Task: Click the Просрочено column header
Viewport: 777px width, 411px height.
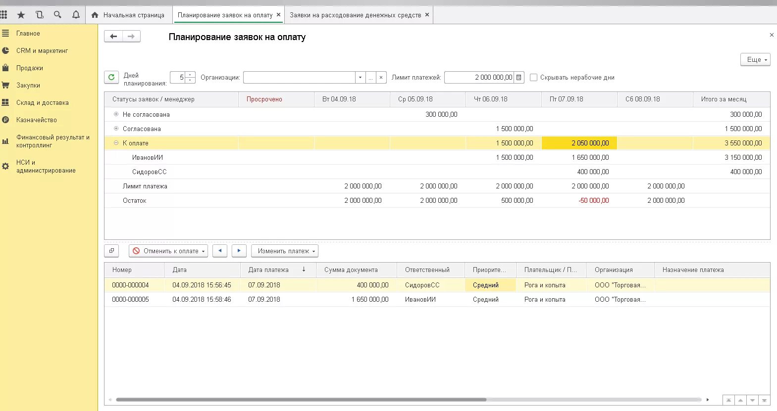Action: (276, 99)
